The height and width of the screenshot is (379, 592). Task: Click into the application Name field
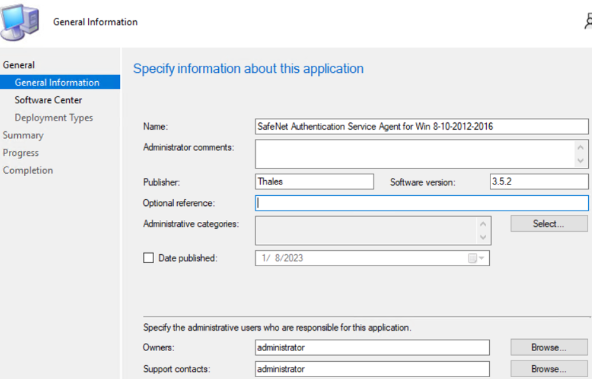(421, 126)
